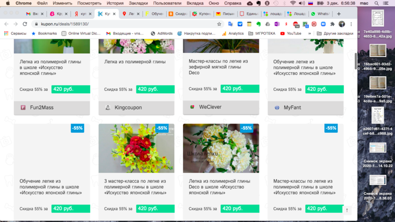395x222 pixels.
Task: Expand hidden bookmarks with the chevron
Action: 309,33
